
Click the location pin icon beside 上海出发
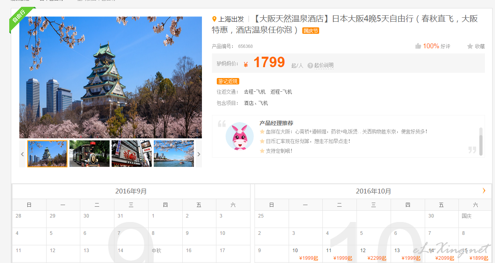click(214, 19)
